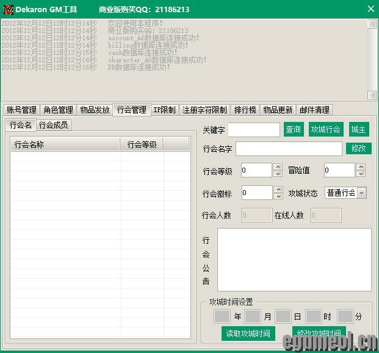
Task: Increase the 行会徽标 spinner value
Action: click(x=278, y=189)
